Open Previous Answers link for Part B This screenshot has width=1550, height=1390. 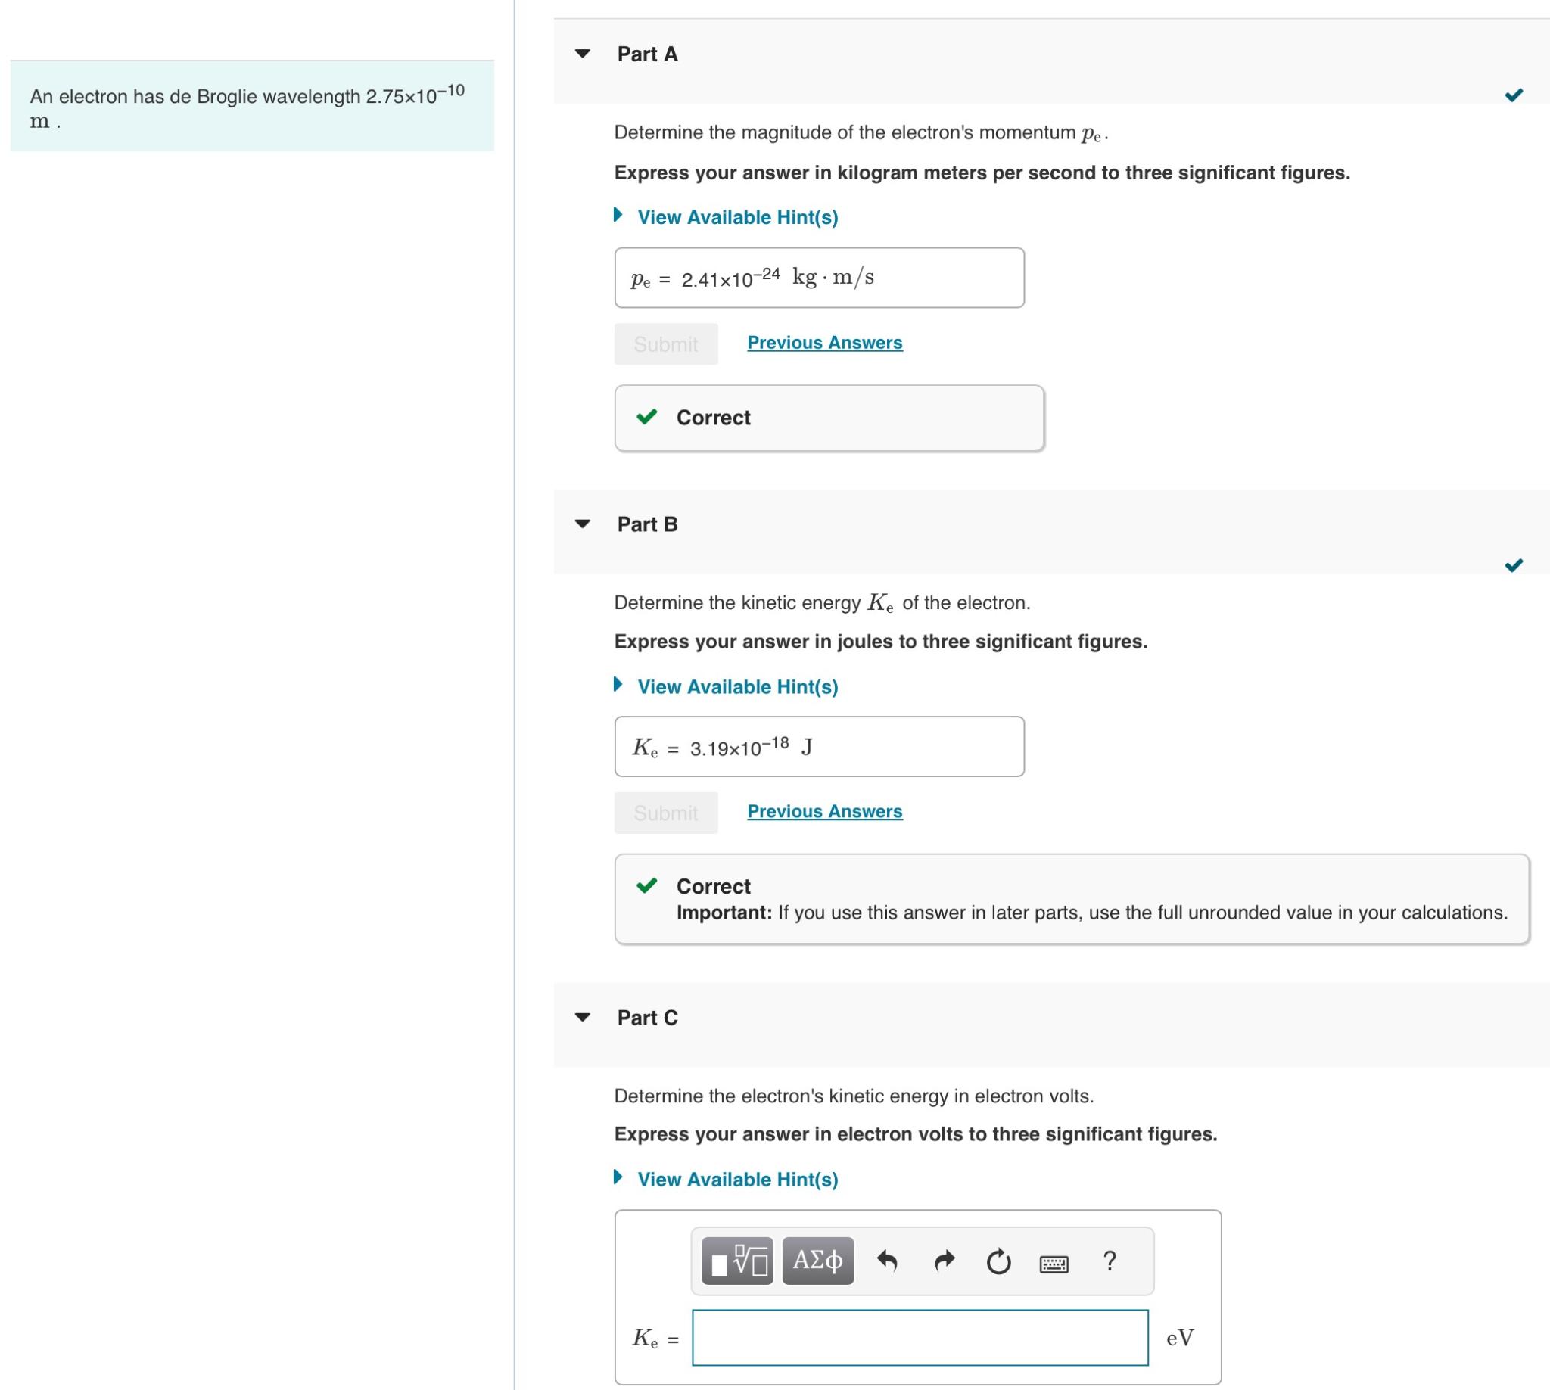[824, 811]
